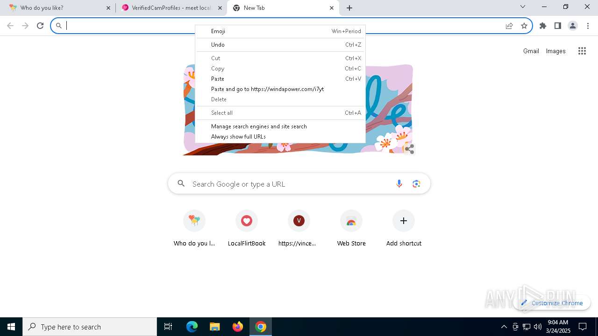Expand the tab search chevron
Viewport: 598px width, 336px height.
(523, 7)
